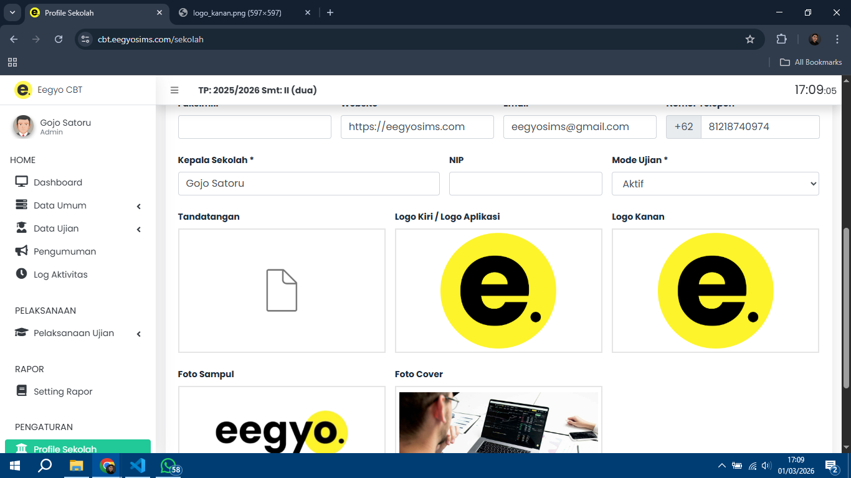Click the NIP input field
This screenshot has height=478, width=851.
(525, 184)
